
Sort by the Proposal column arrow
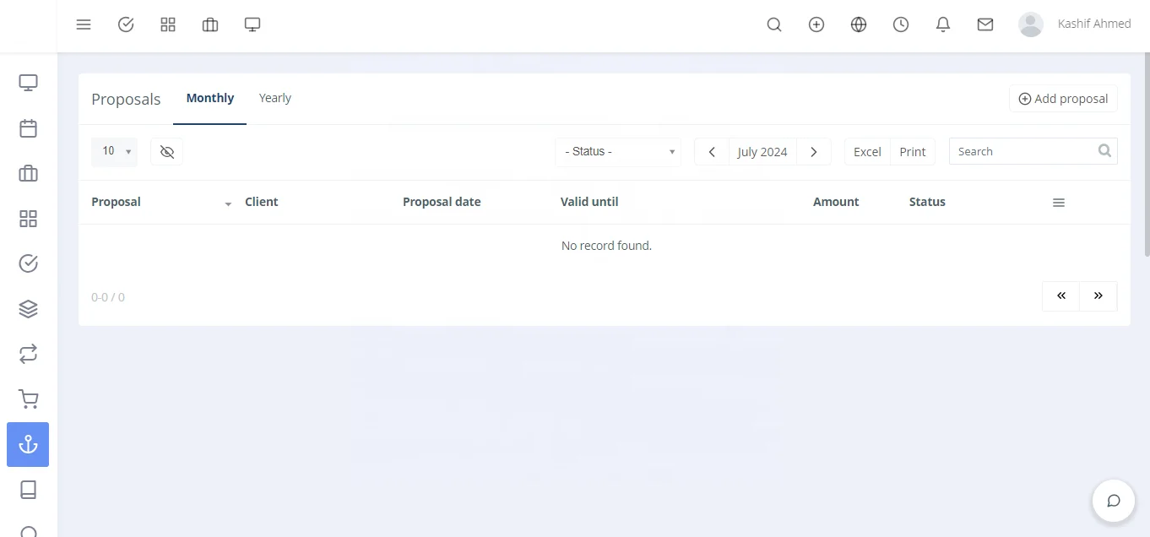[228, 204]
